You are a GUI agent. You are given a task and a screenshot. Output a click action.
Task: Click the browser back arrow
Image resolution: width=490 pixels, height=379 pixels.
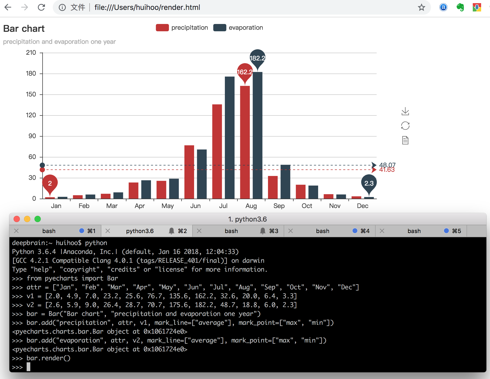coord(8,7)
